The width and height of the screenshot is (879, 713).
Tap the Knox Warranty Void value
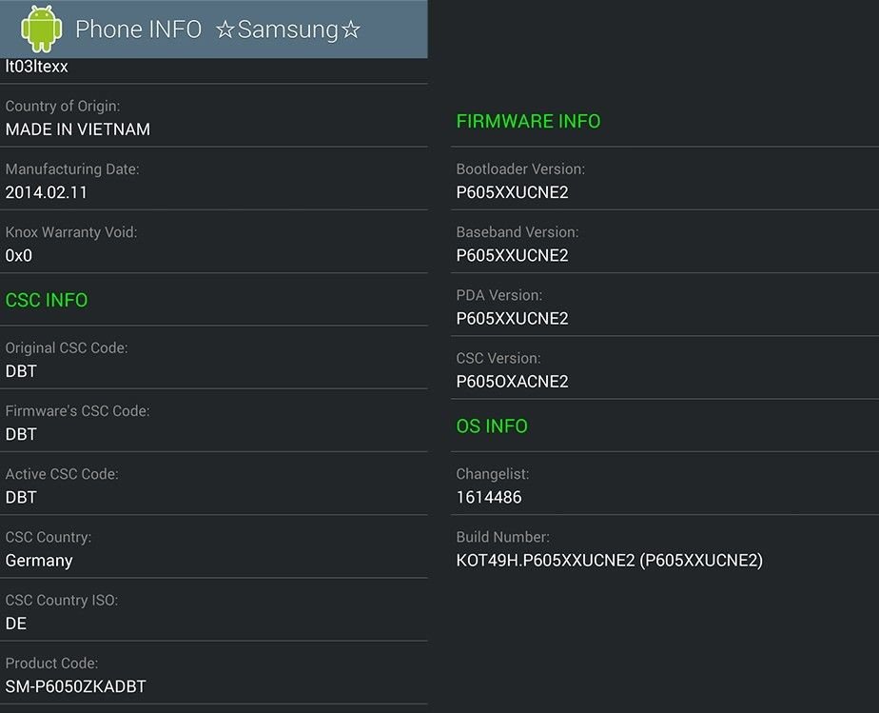click(x=18, y=256)
